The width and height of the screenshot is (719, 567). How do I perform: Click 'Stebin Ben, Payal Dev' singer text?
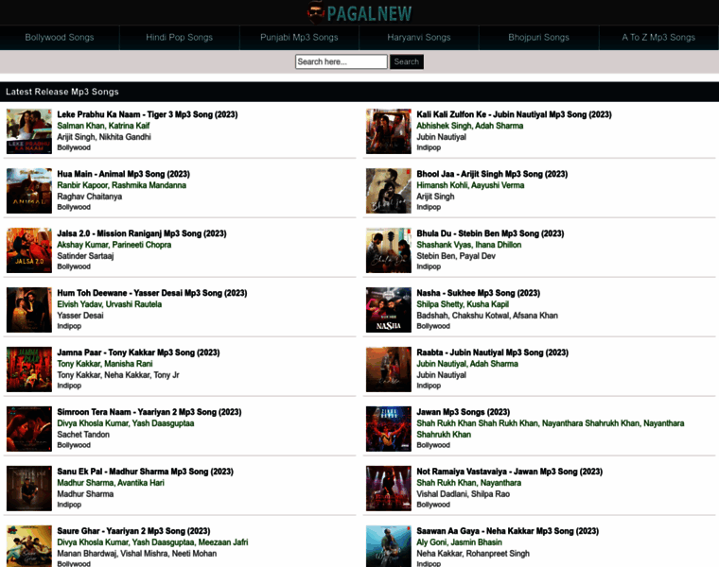[456, 256]
